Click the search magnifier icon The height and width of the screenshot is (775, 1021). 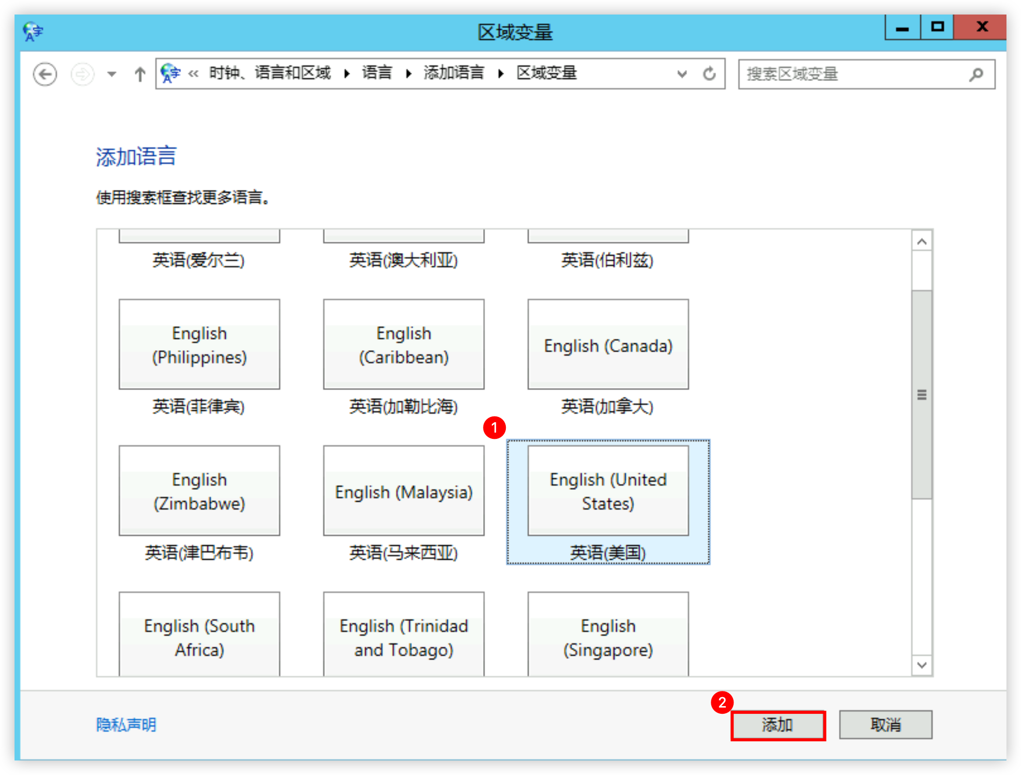click(x=976, y=75)
